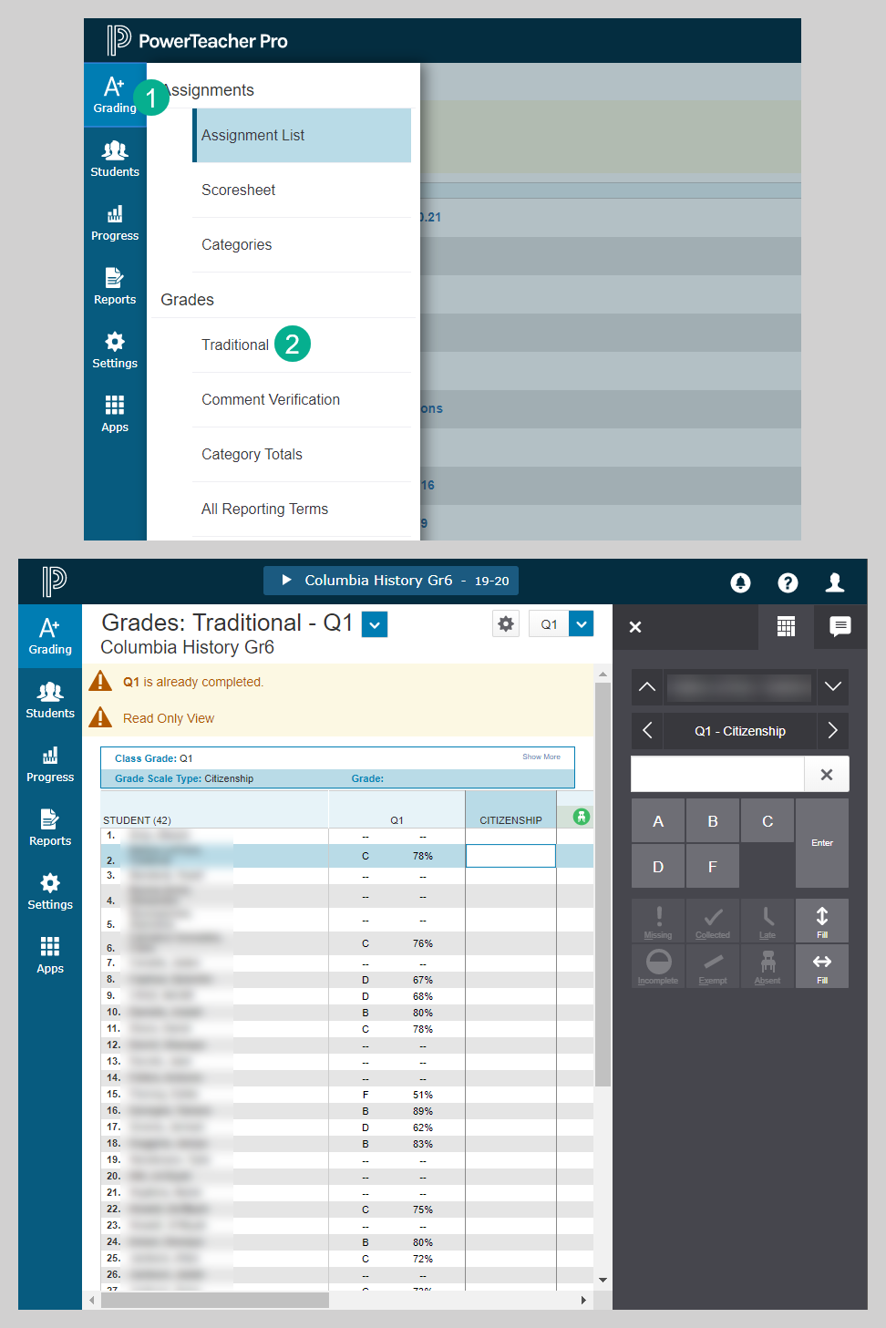This screenshot has width=886, height=1328.
Task: Click the score inspector grade input field
Action: 717,774
